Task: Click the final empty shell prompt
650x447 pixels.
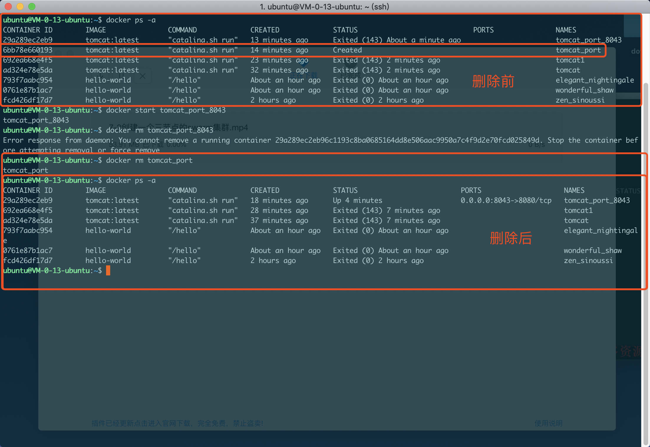Action: [52, 270]
